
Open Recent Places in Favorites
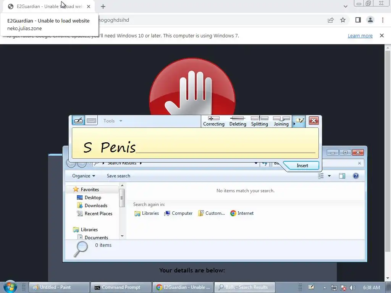[98, 214]
